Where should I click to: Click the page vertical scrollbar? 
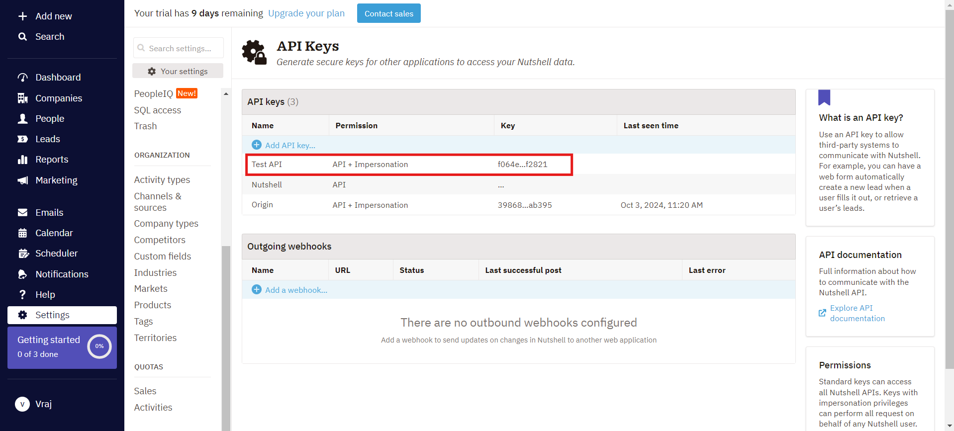click(950, 189)
